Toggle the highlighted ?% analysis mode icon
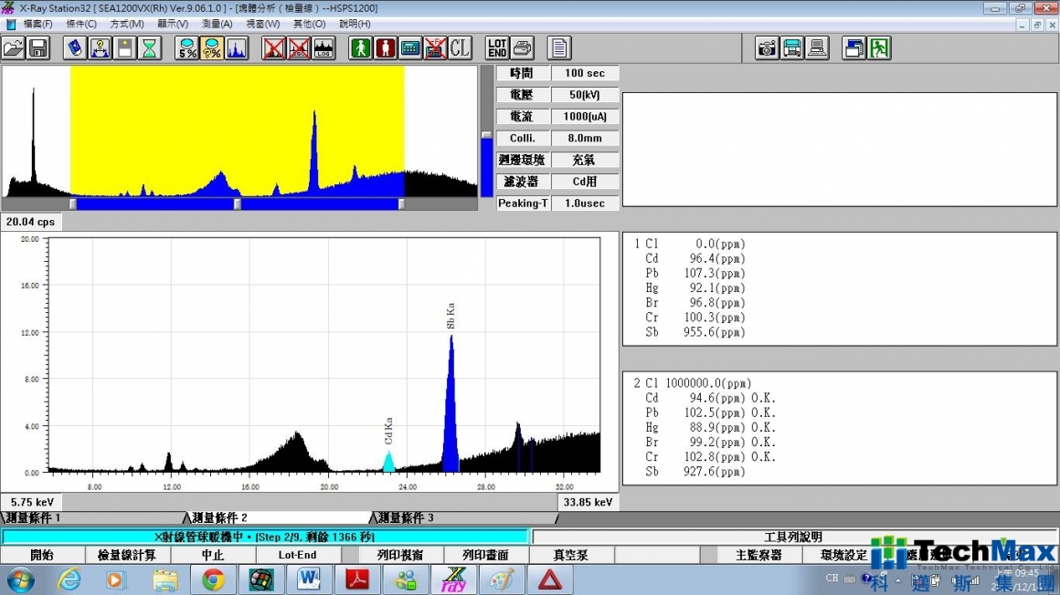This screenshot has height=595, width=1060. pyautogui.click(x=212, y=48)
